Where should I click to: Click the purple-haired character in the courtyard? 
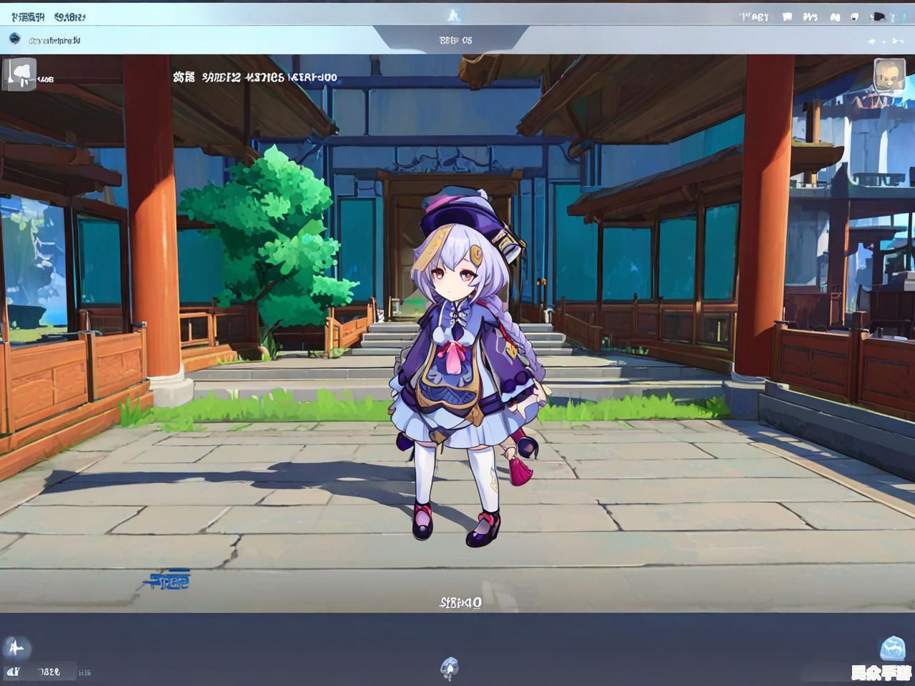pyautogui.click(x=463, y=364)
